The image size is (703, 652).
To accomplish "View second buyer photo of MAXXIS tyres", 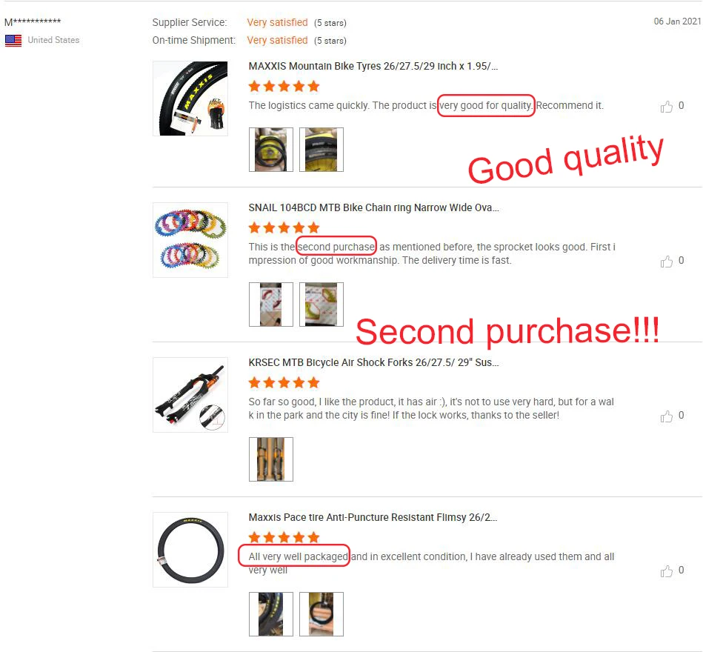I will point(321,150).
